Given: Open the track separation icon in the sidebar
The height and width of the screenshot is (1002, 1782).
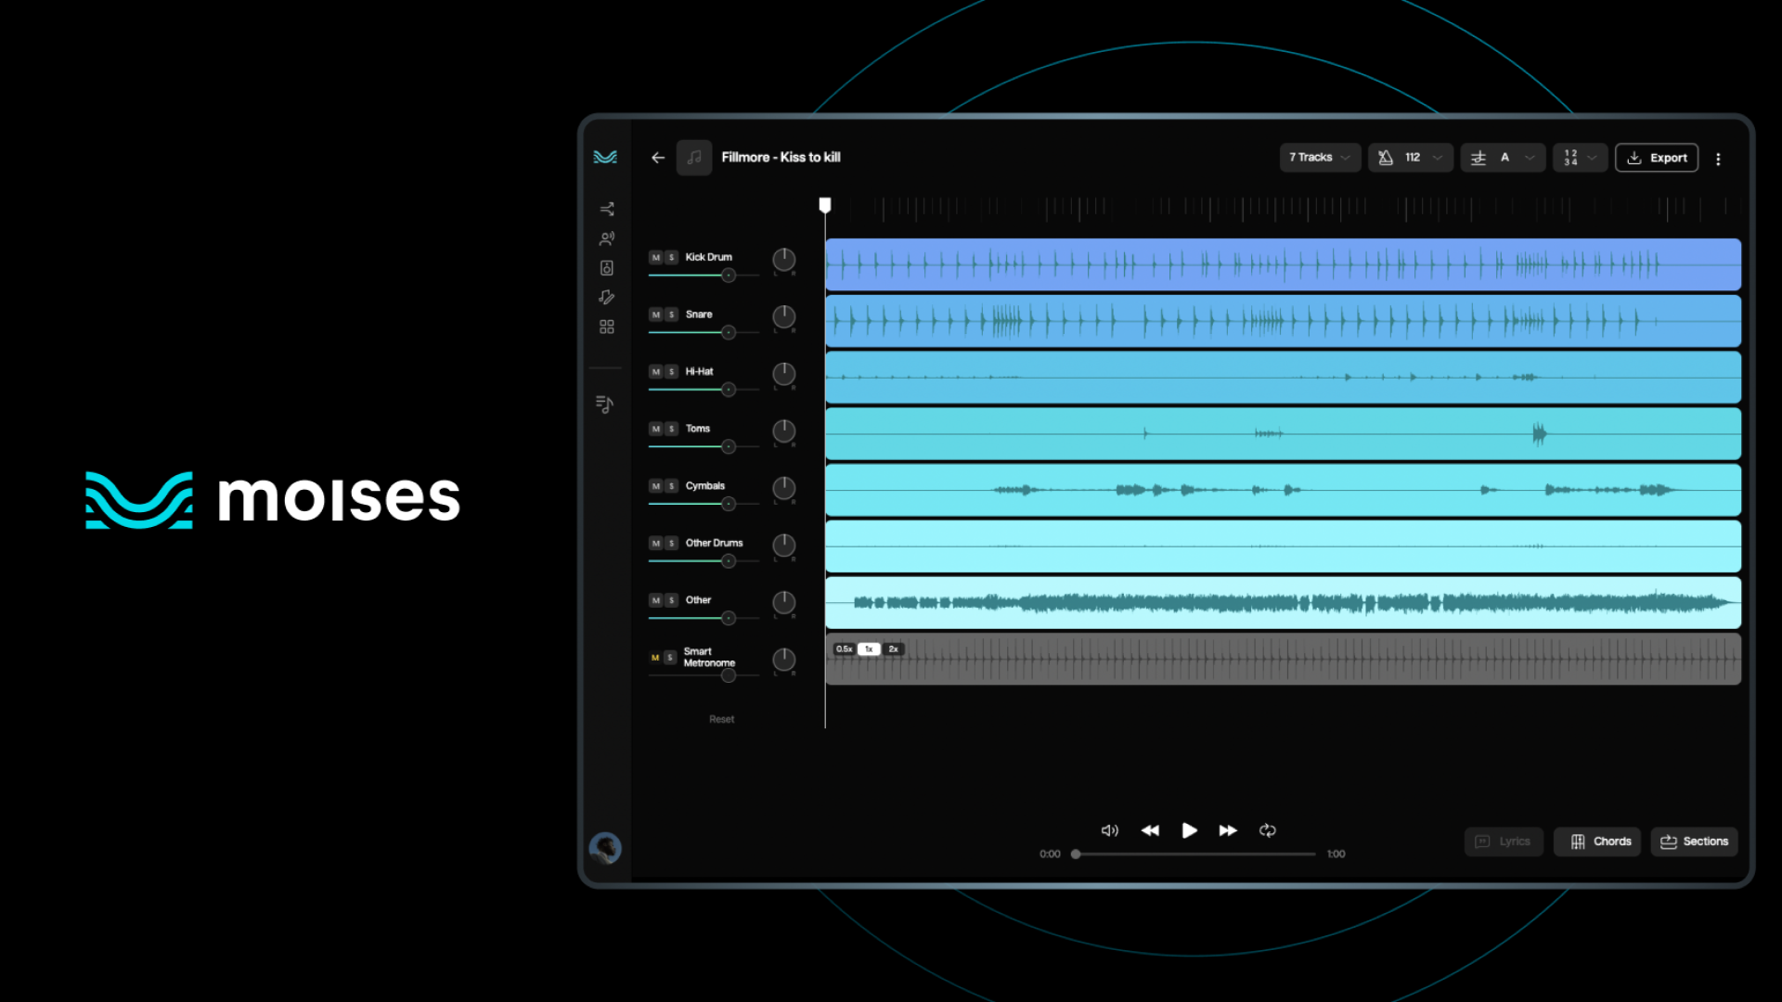Looking at the screenshot, I should pos(607,209).
